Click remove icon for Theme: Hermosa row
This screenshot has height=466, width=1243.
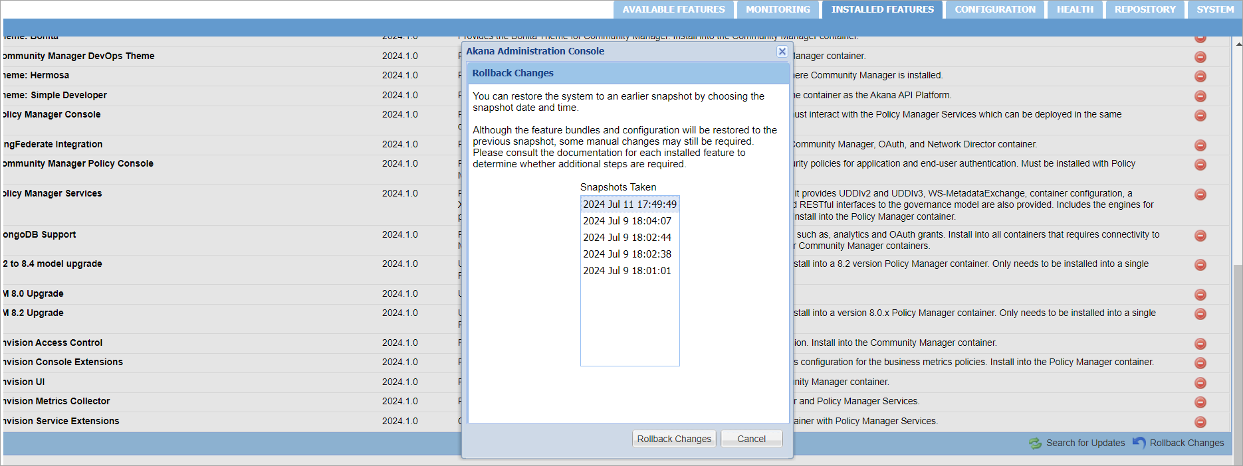pyautogui.click(x=1200, y=76)
